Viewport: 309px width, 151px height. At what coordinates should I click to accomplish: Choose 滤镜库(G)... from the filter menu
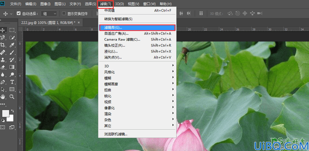coord(137,28)
